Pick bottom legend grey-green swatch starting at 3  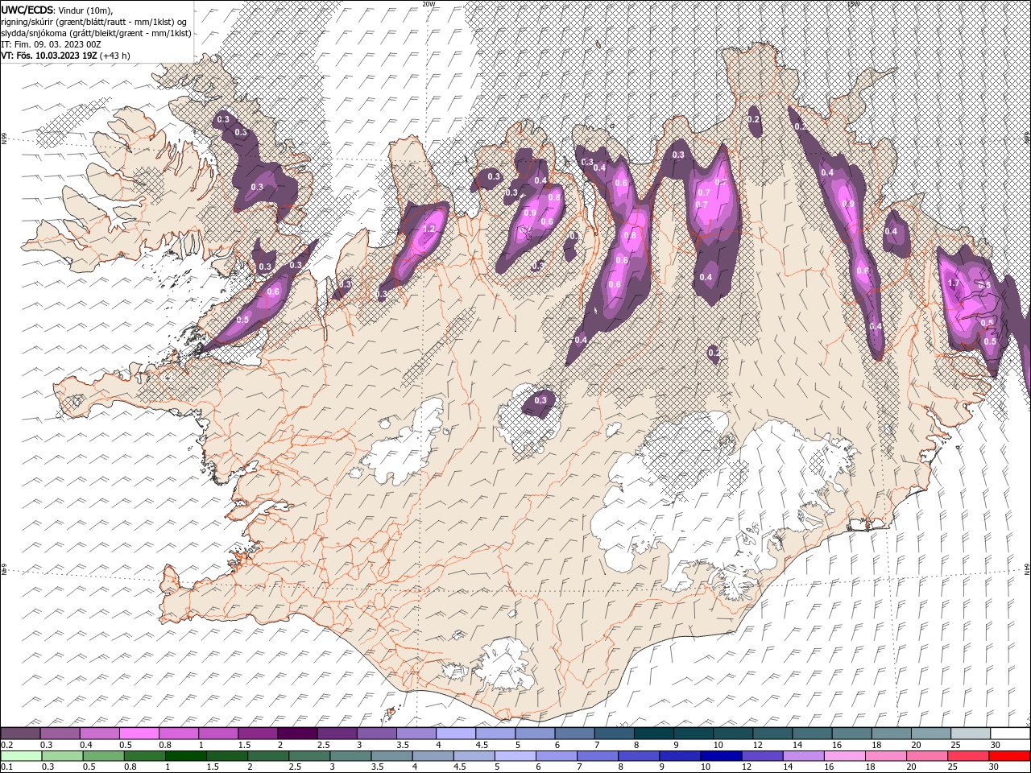point(350,756)
